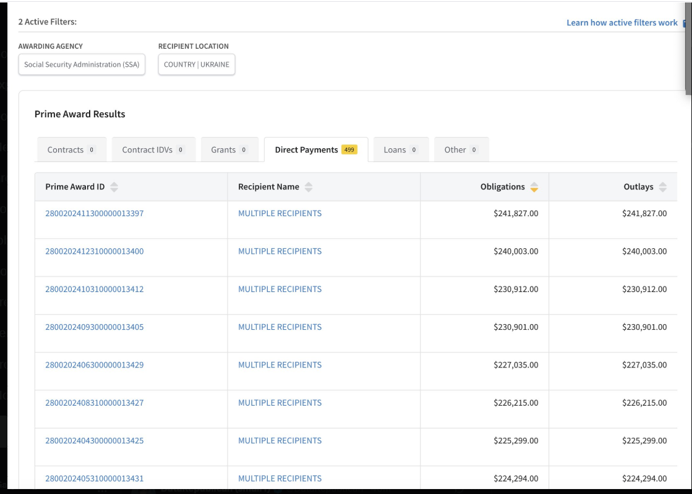Remove the Social Security Administration filter chip

82,65
